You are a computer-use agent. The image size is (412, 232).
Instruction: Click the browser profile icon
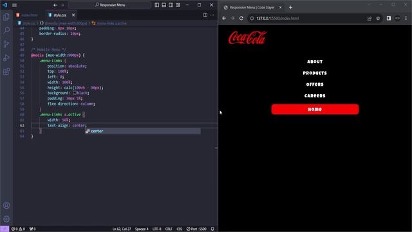[x=397, y=18]
